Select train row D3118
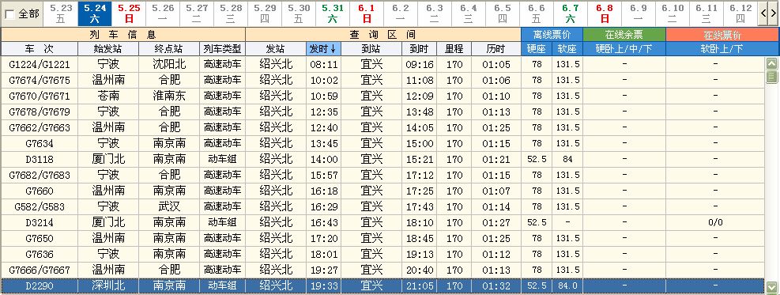780x295 pixels. (x=382, y=159)
